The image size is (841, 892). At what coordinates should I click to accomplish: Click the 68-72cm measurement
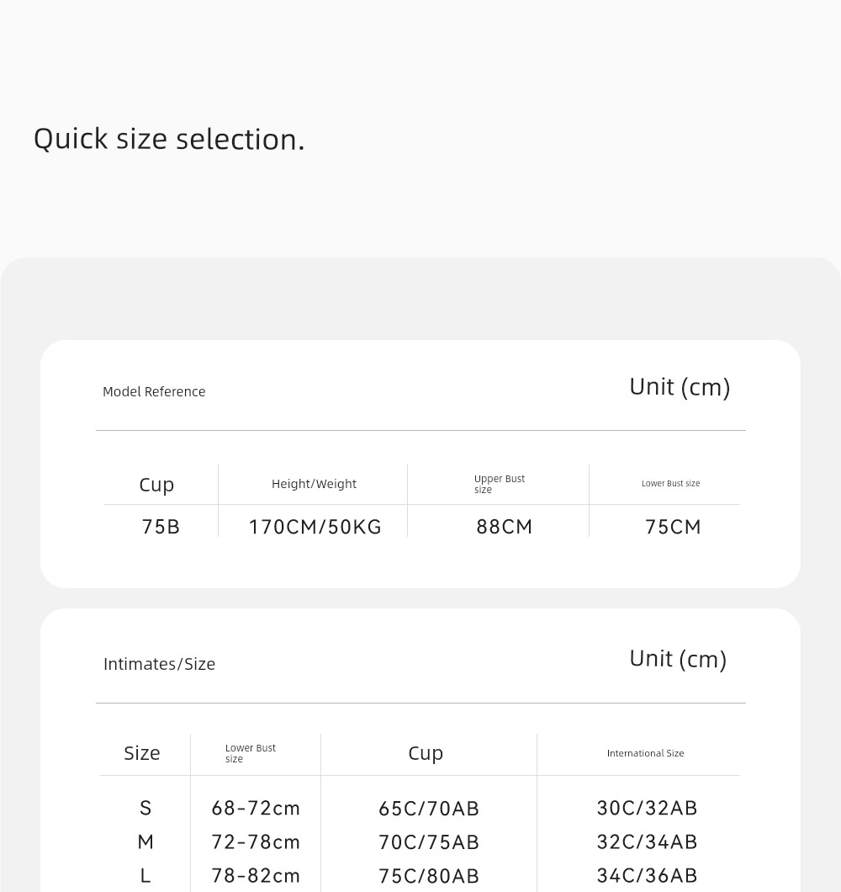point(256,809)
